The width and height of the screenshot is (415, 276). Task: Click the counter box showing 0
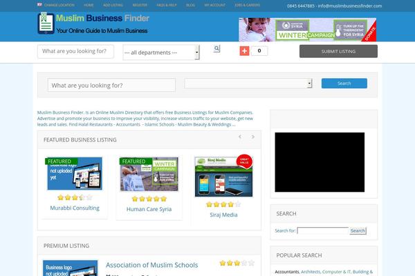pyautogui.click(x=259, y=50)
